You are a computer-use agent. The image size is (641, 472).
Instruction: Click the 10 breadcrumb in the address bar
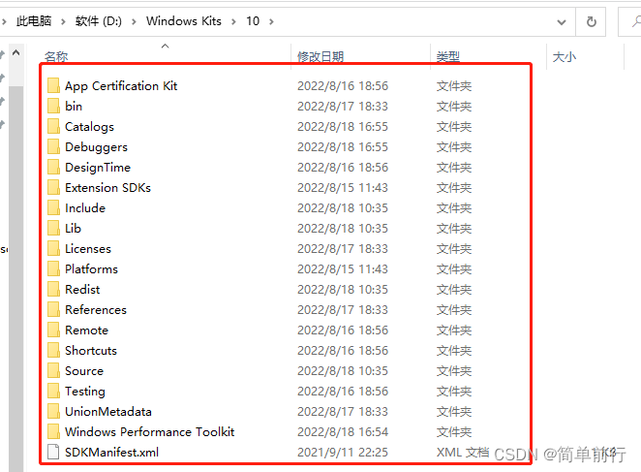coord(253,21)
